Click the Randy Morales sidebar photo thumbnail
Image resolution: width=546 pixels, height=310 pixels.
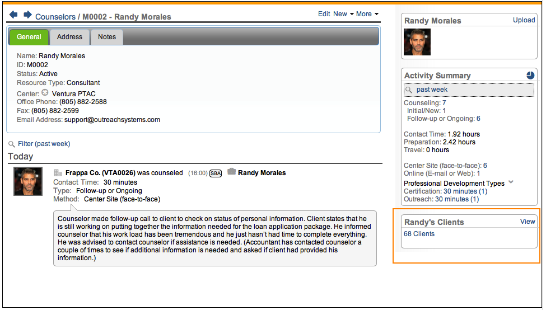(417, 42)
